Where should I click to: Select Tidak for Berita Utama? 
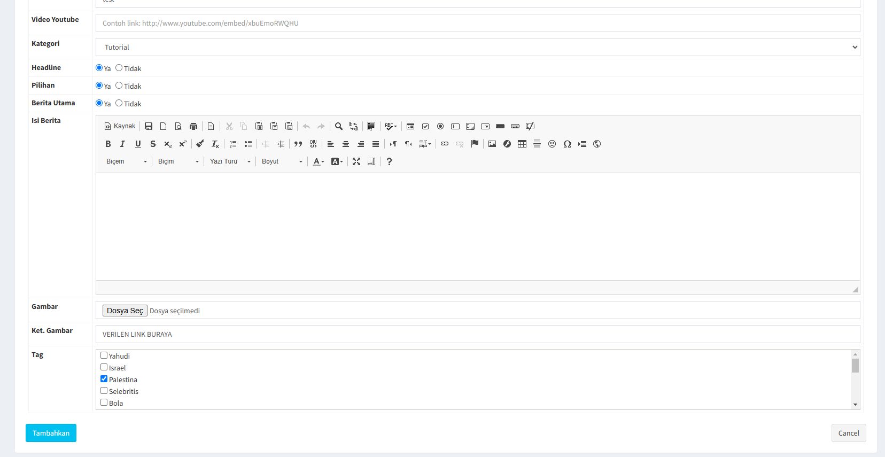(x=119, y=103)
